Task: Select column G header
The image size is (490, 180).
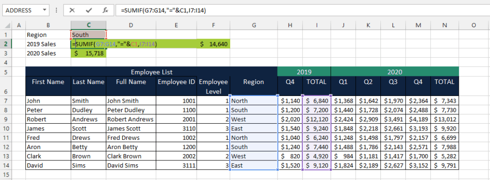Action: [254, 26]
